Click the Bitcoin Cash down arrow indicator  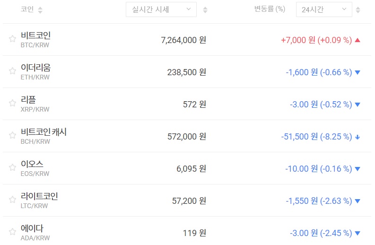358,137
